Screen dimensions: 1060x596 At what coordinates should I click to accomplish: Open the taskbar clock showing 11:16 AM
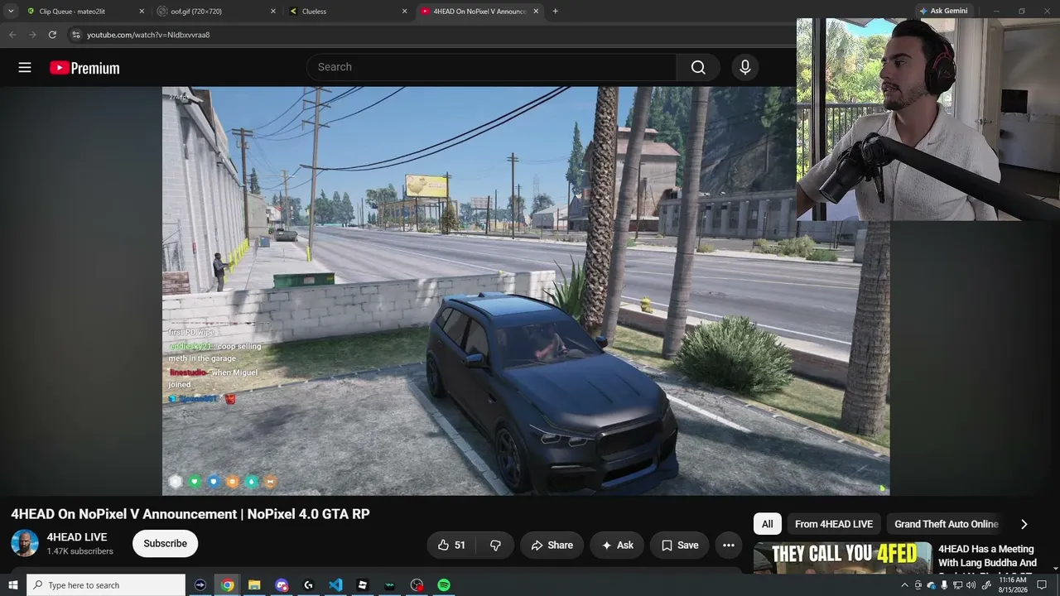point(1014,585)
